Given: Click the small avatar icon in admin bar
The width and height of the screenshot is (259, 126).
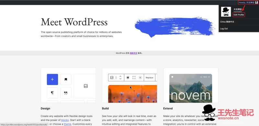Looking at the screenshot, I should pos(256,3).
